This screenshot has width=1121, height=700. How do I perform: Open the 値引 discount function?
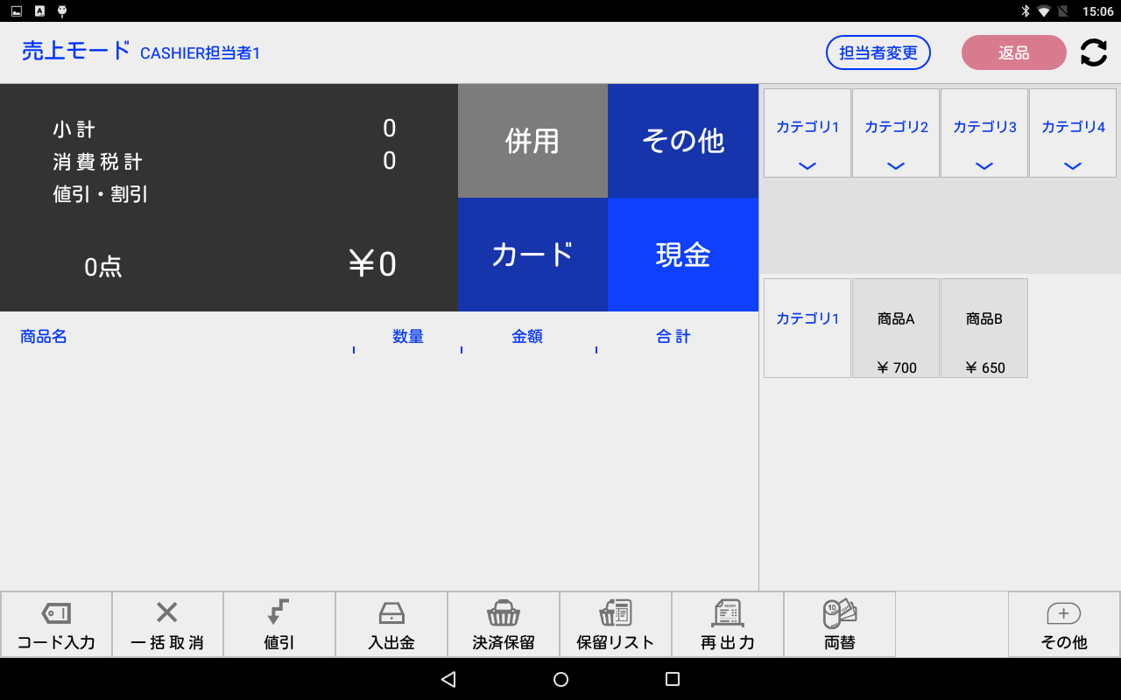pos(279,625)
